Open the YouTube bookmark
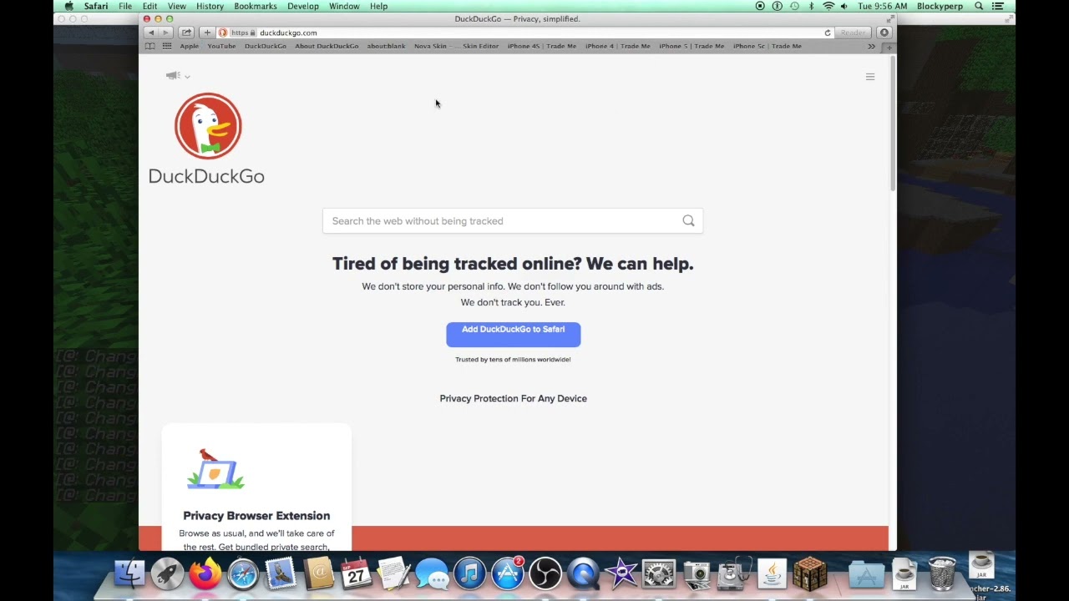The width and height of the screenshot is (1069, 601). pyautogui.click(x=221, y=46)
